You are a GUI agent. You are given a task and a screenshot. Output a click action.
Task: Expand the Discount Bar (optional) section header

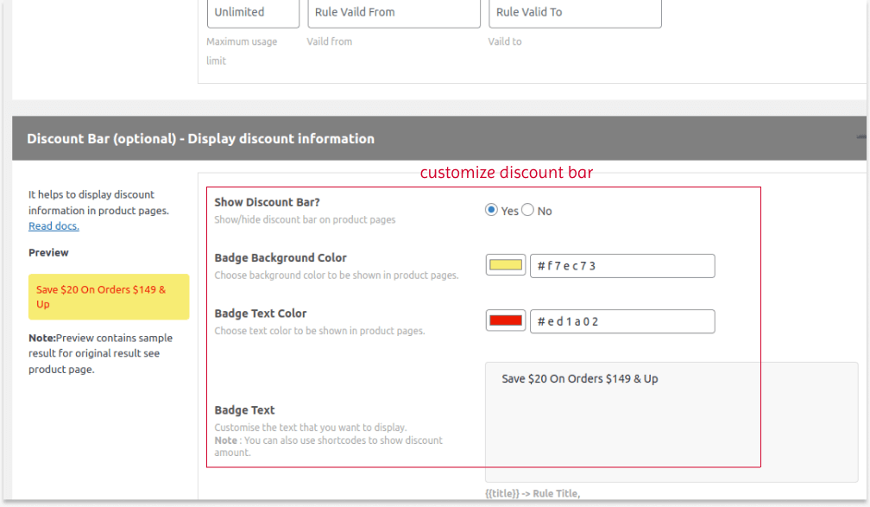pos(200,139)
